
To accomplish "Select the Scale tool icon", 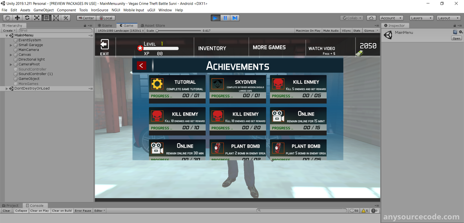I will (x=37, y=18).
